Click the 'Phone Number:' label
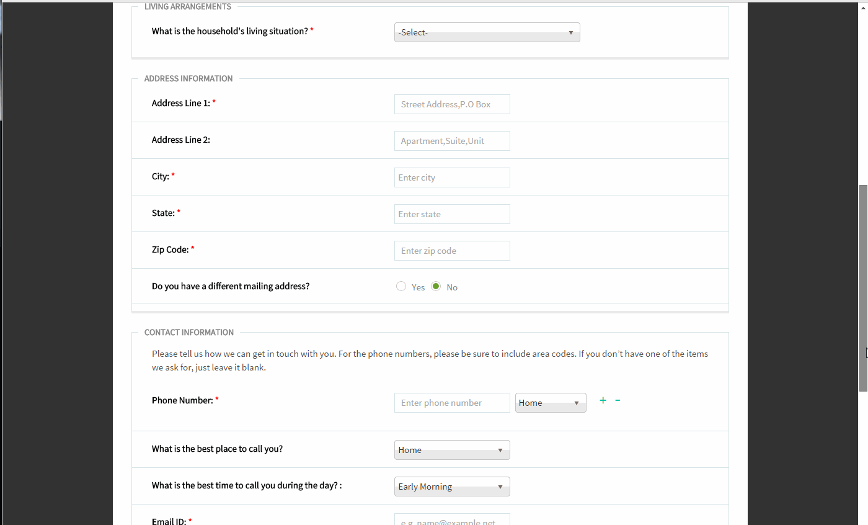This screenshot has height=525, width=868. 182,400
